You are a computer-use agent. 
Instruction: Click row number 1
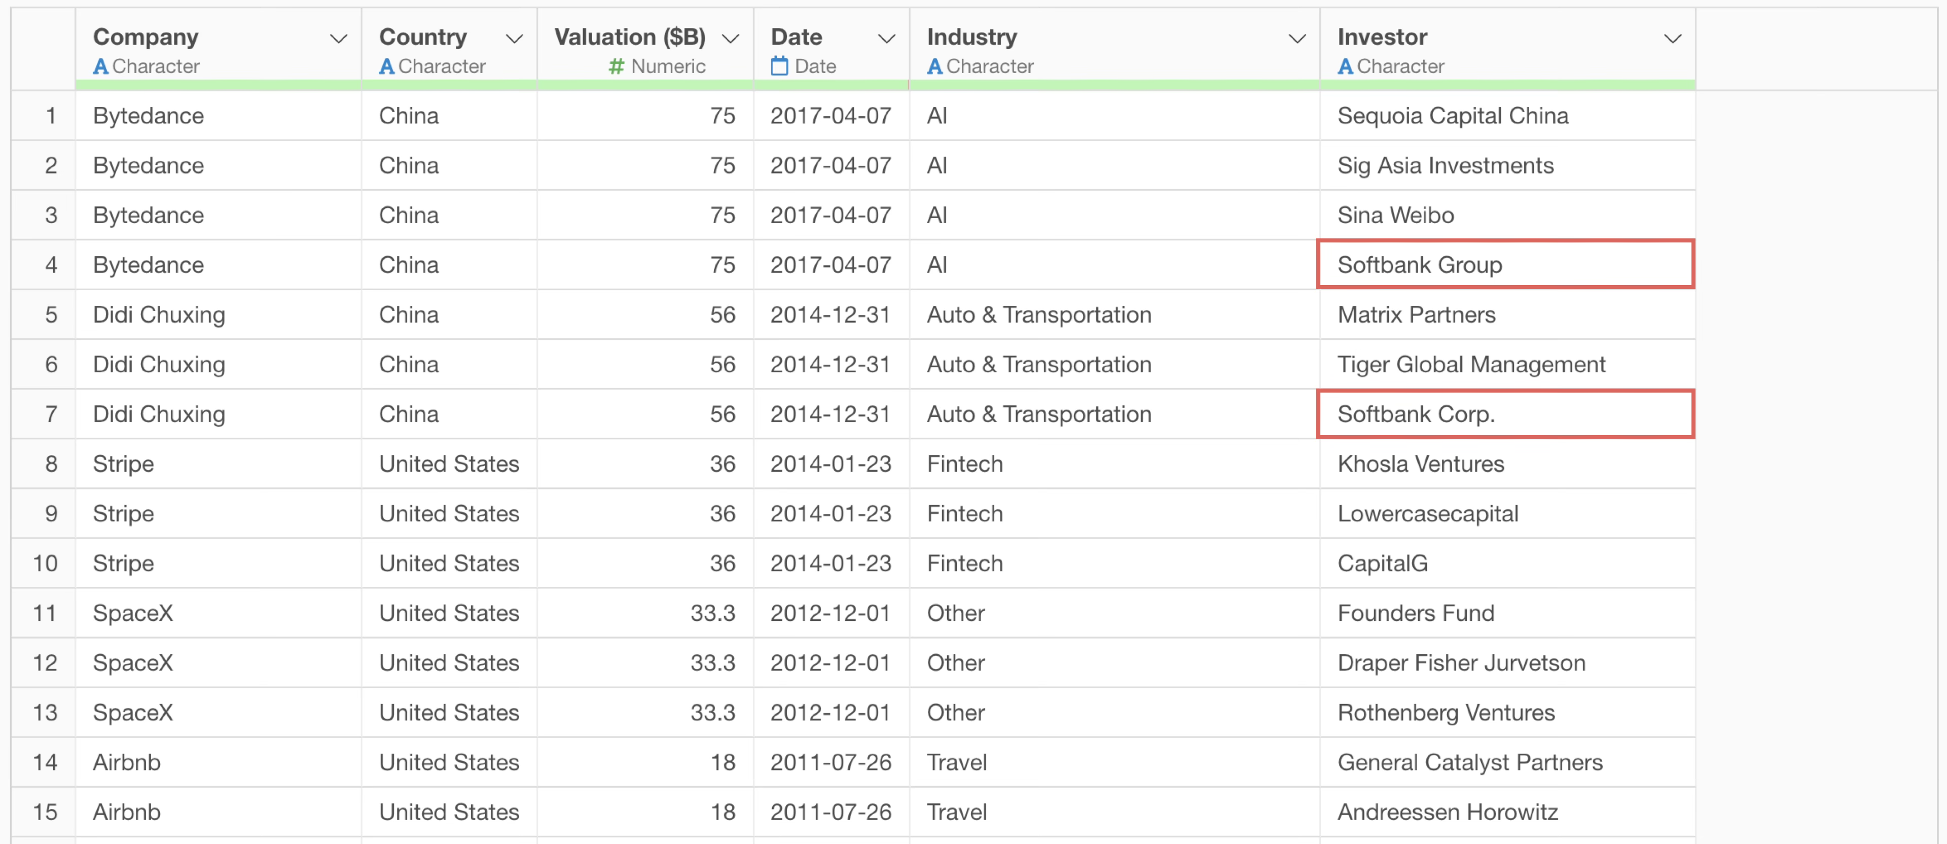point(44,116)
